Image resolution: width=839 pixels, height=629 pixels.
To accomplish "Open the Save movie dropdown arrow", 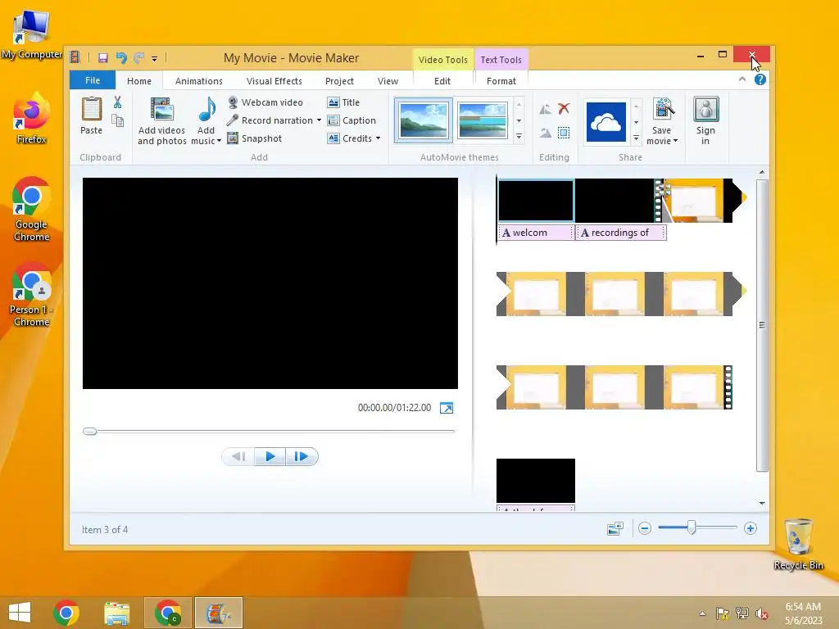I will (x=675, y=141).
